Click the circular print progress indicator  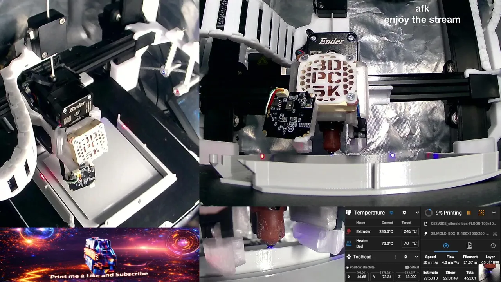point(429,213)
